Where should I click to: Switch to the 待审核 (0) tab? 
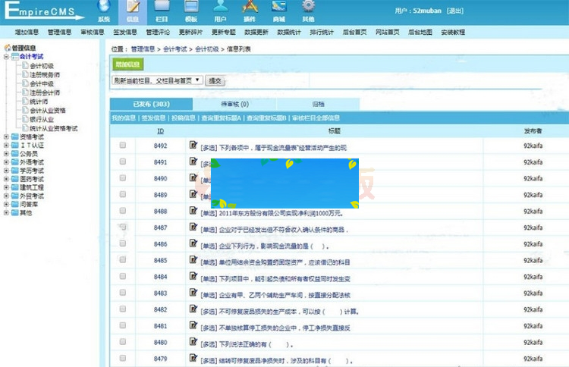pyautogui.click(x=234, y=104)
